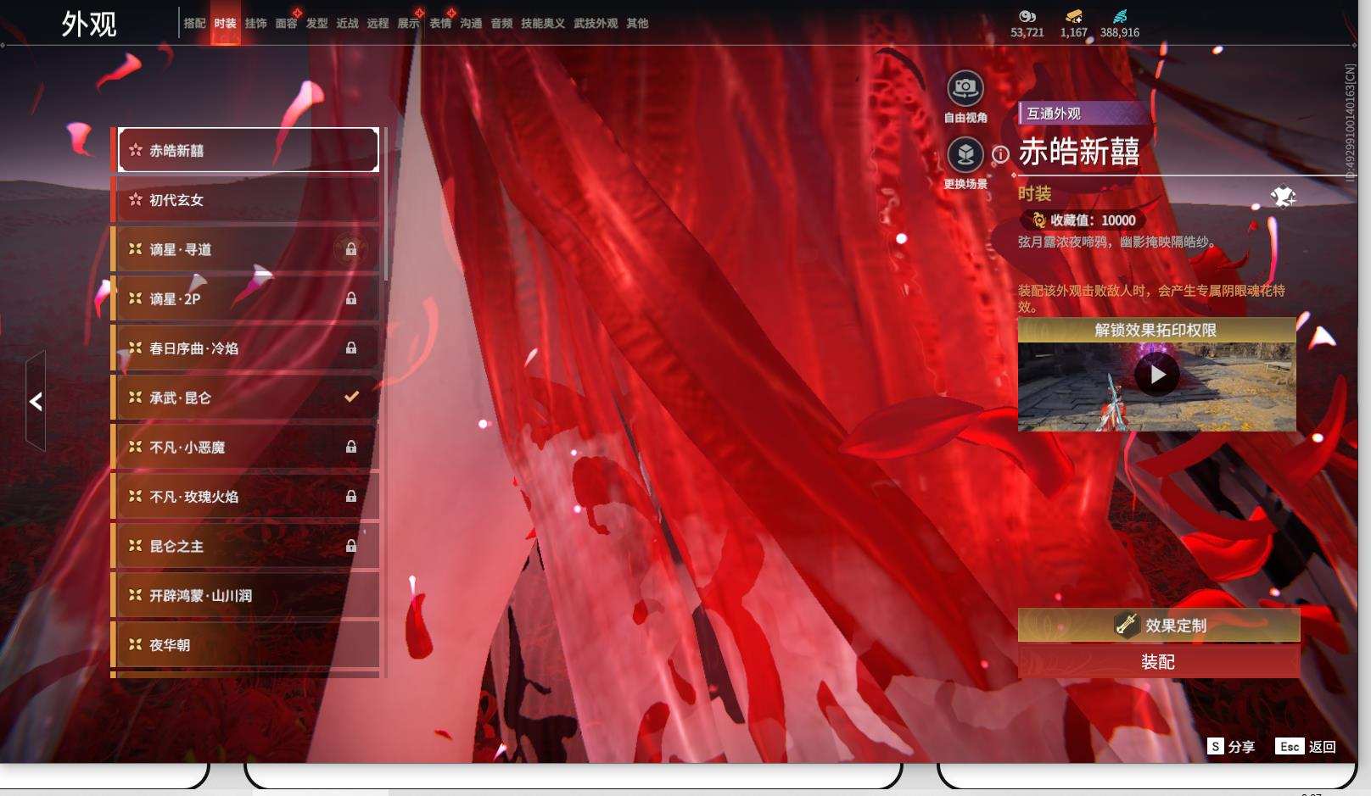Switch to the 展示 tab
The height and width of the screenshot is (796, 1371).
tap(409, 24)
